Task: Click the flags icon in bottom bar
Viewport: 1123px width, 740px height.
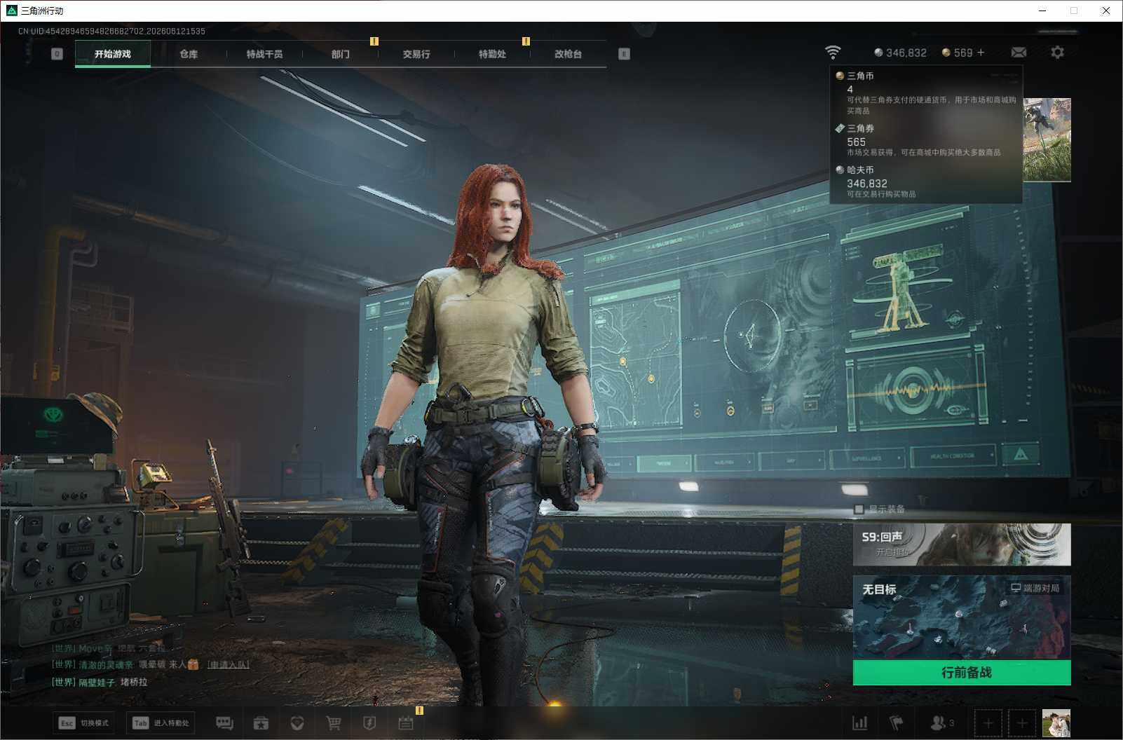Action: (896, 723)
